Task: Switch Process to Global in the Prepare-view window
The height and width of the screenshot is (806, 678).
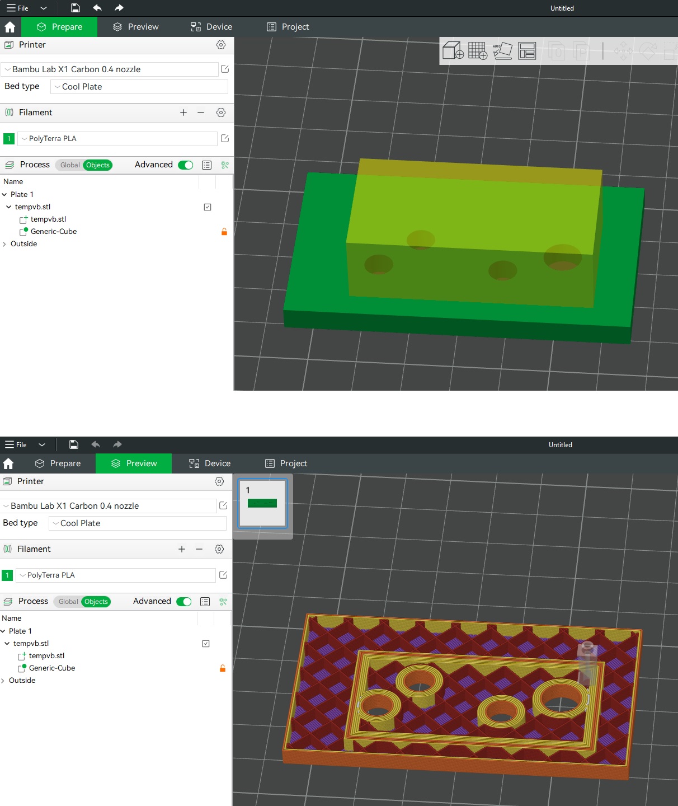Action: 70,165
